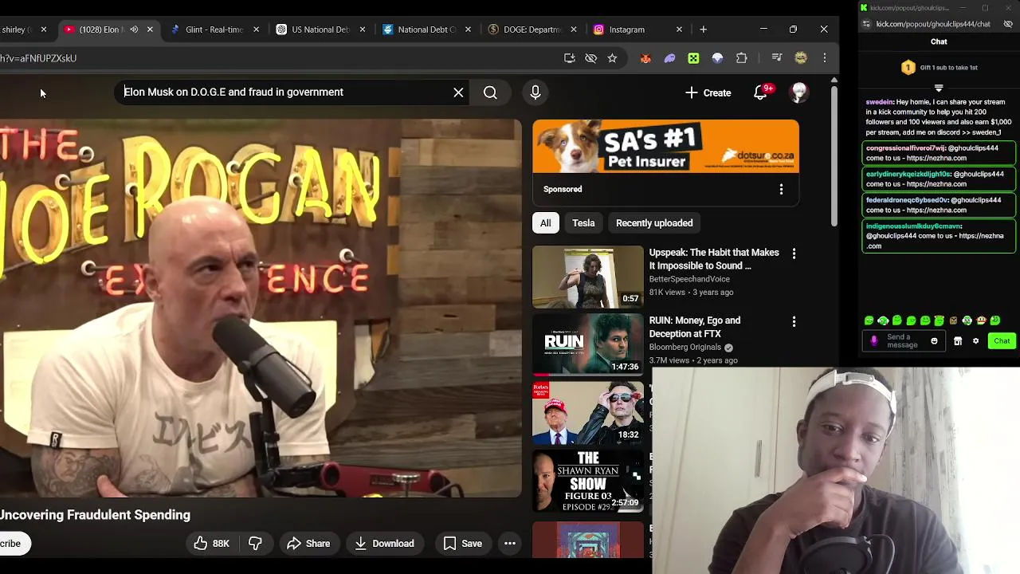Share the video
The width and height of the screenshot is (1020, 574).
(x=308, y=544)
